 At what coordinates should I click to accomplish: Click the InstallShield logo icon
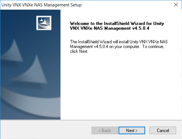point(45,23)
